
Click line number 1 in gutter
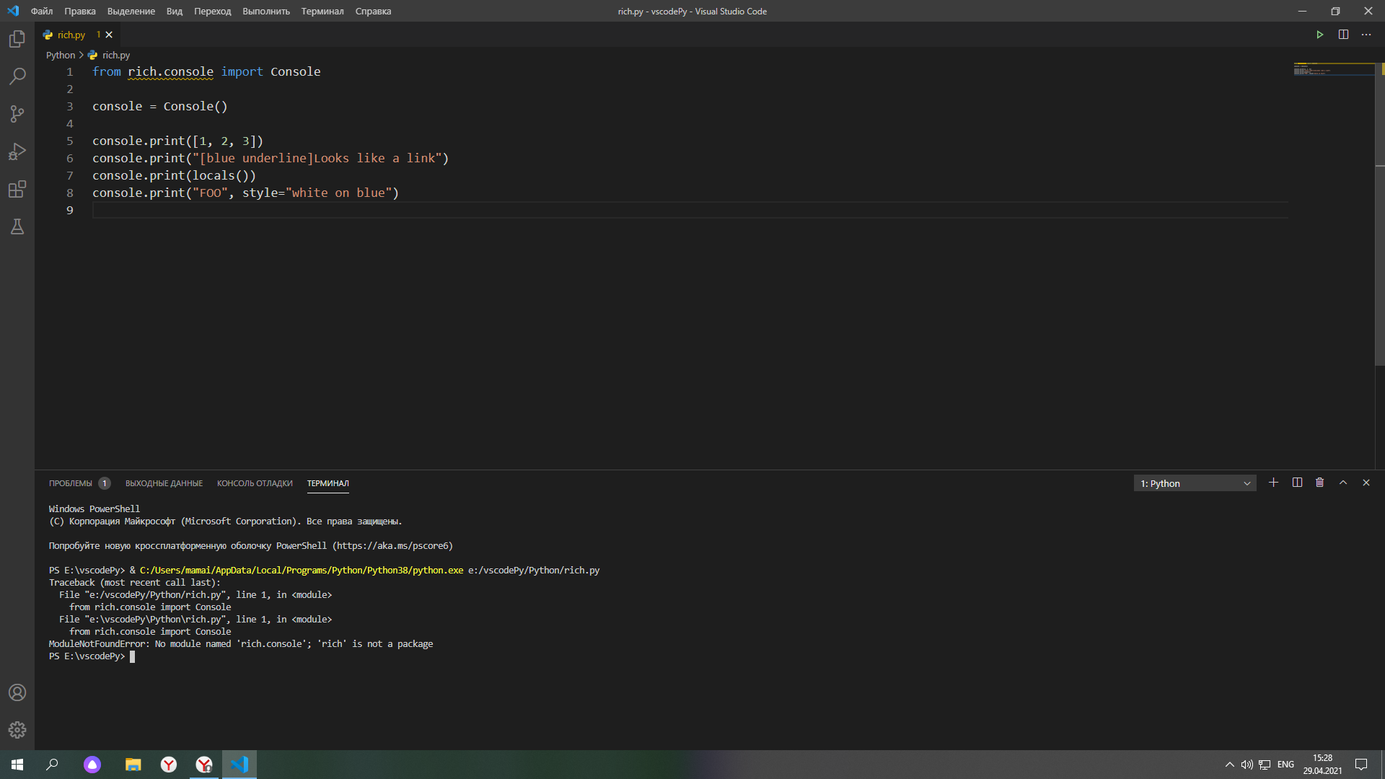click(70, 71)
